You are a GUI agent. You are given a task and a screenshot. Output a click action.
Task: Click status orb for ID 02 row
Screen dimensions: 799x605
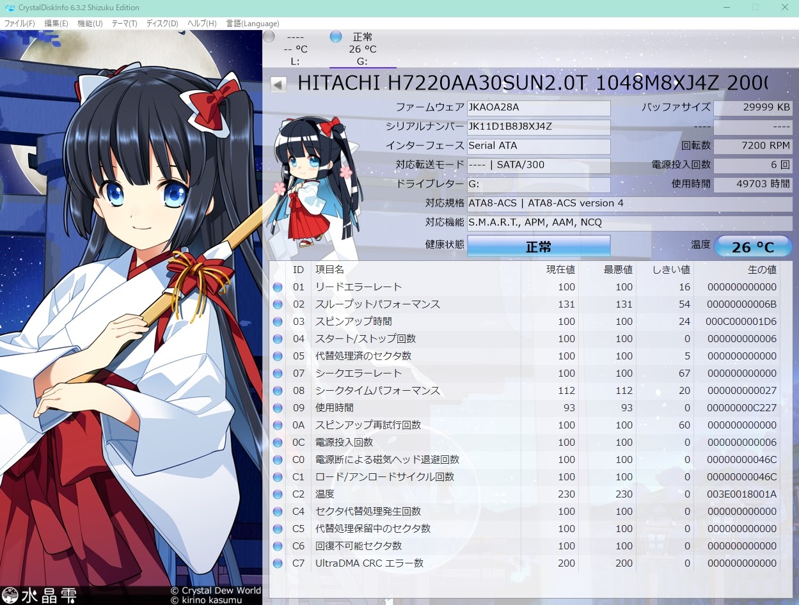pyautogui.click(x=278, y=304)
